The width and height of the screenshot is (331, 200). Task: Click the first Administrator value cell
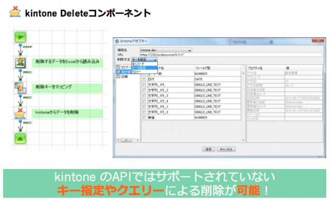click(304, 102)
